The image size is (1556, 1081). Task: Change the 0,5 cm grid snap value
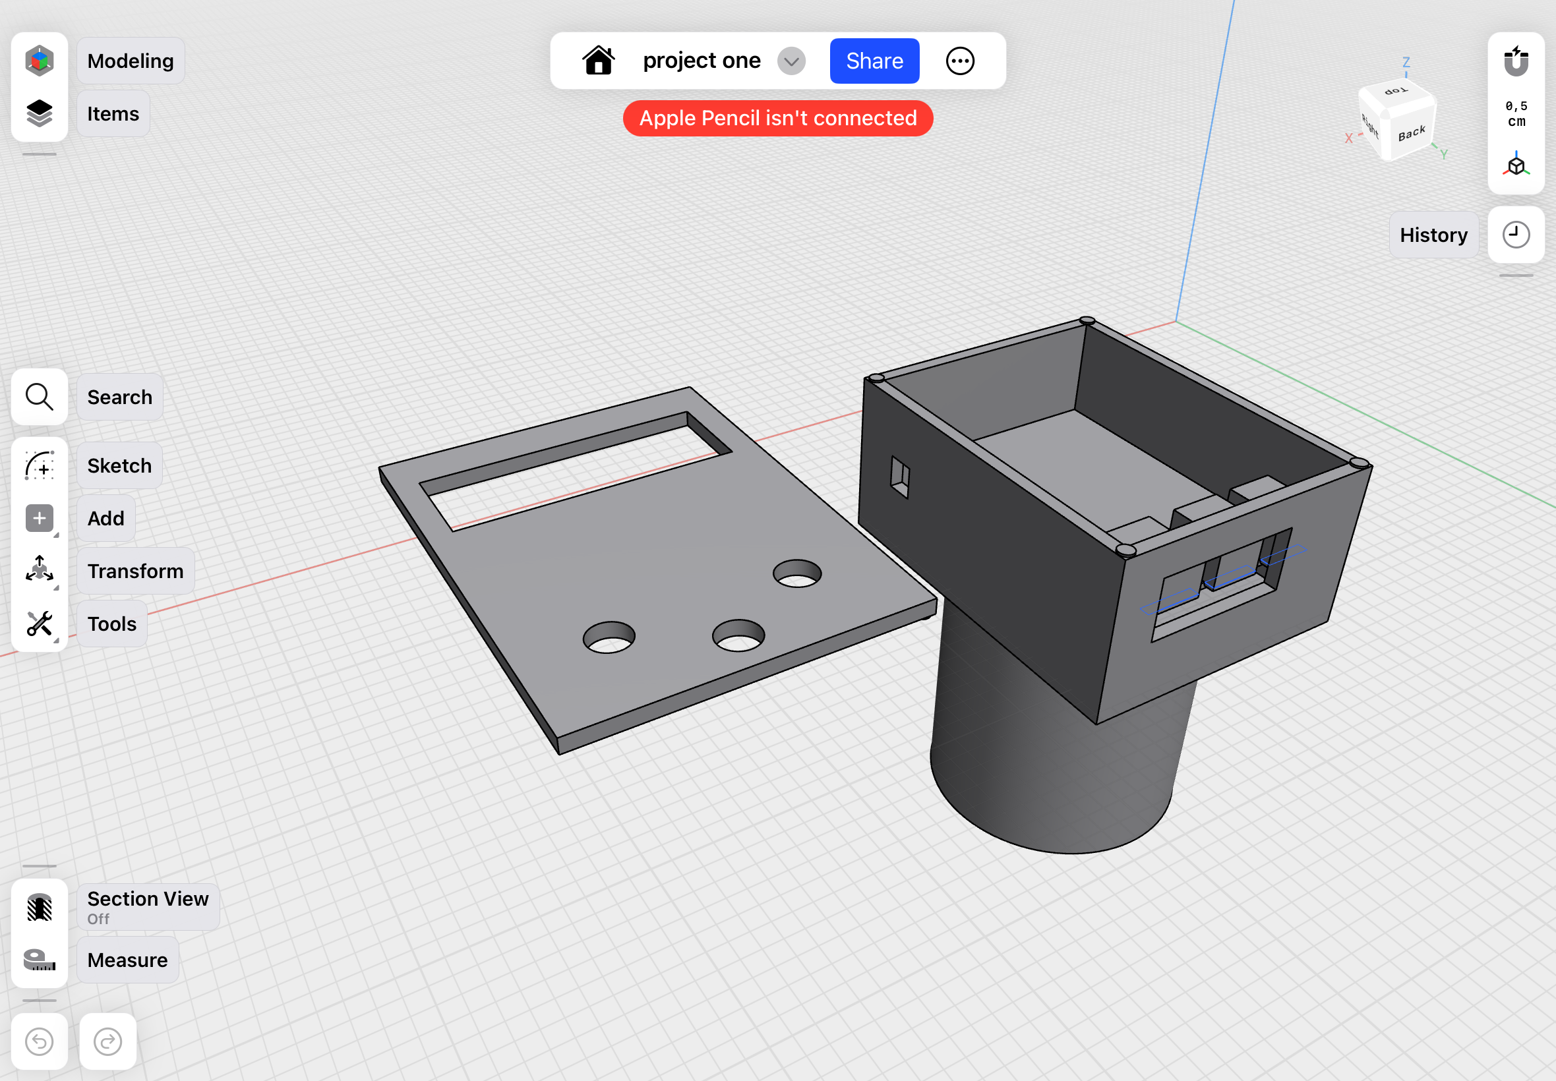tap(1516, 114)
